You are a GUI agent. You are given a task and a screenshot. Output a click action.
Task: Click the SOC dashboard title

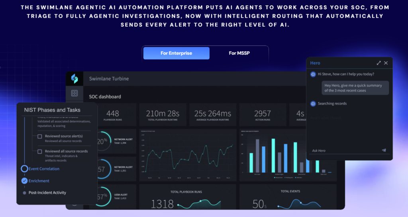tap(105, 97)
